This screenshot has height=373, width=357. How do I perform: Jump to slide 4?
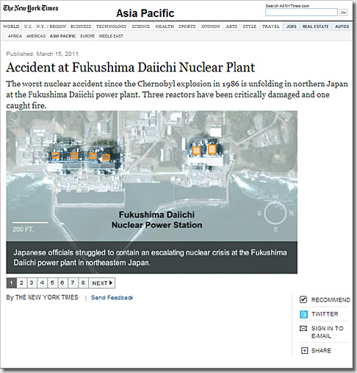coord(42,283)
